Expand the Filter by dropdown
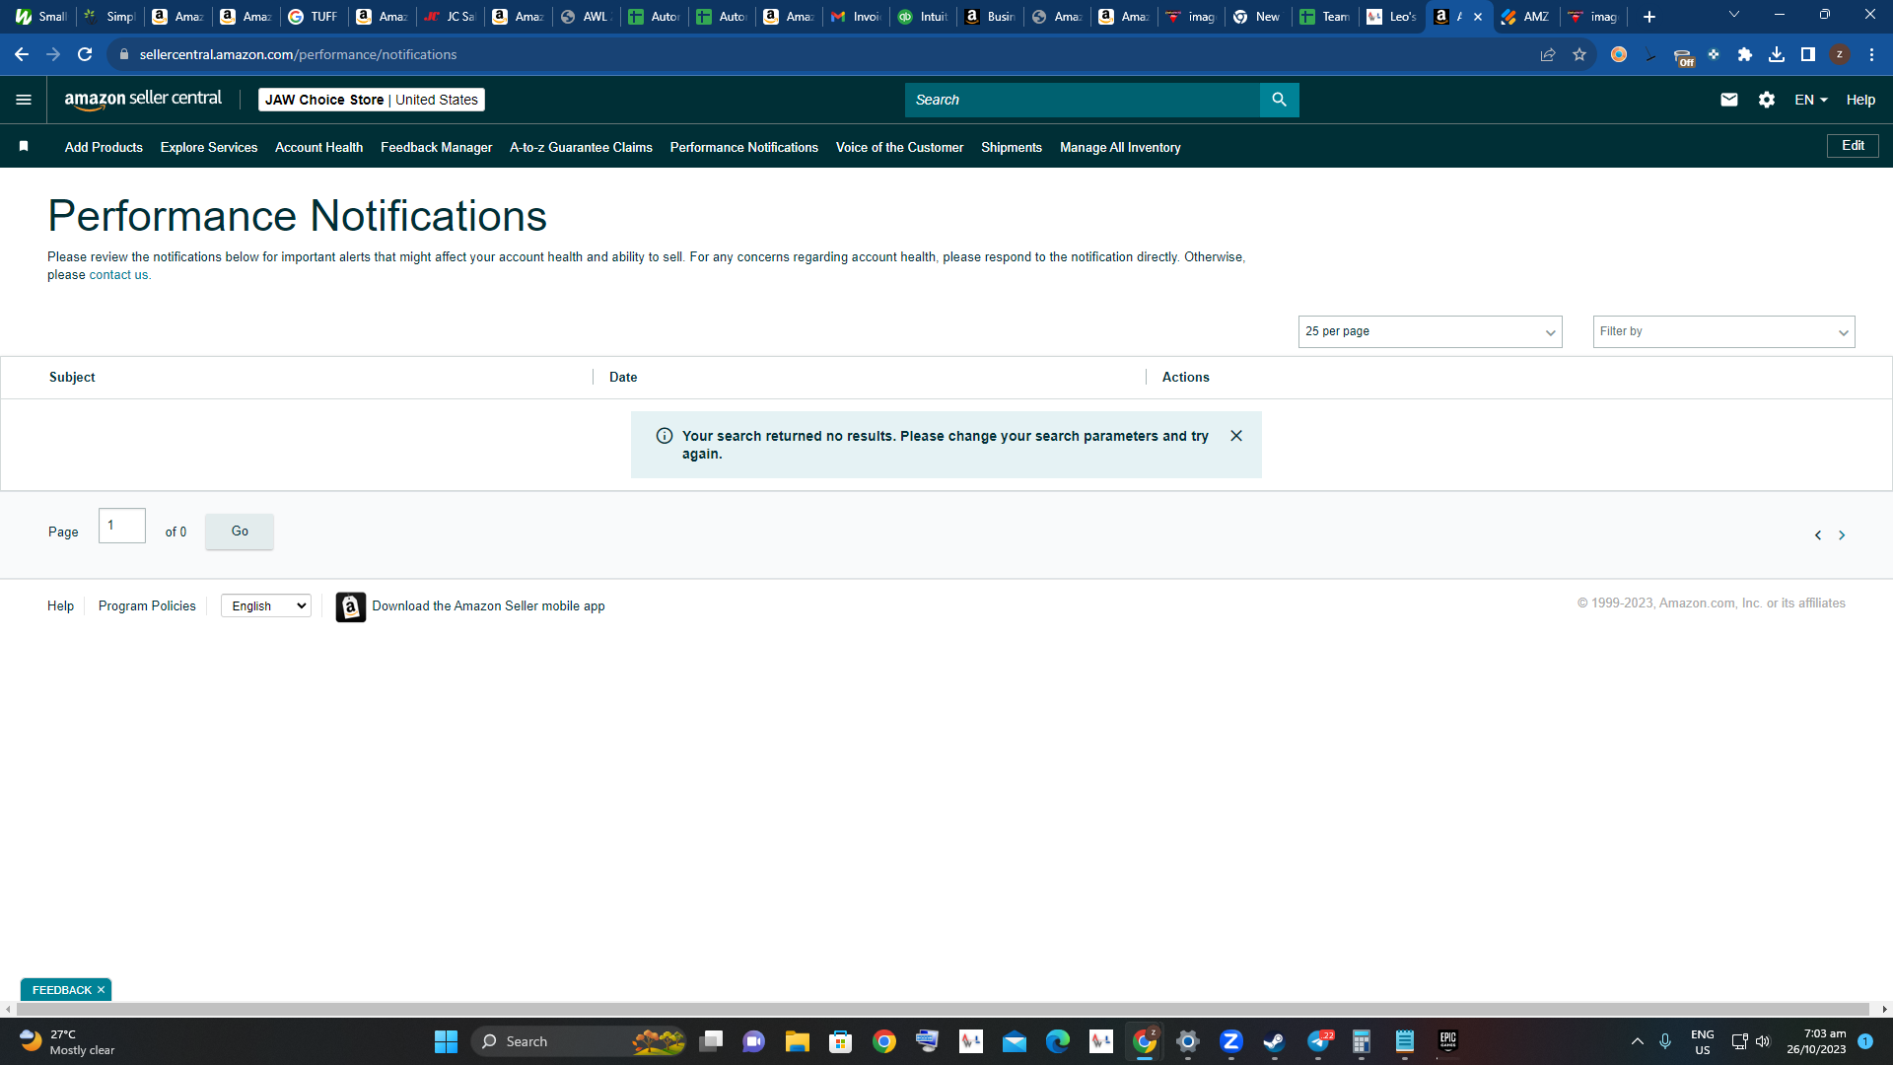This screenshot has width=1893, height=1065. coord(1723,331)
